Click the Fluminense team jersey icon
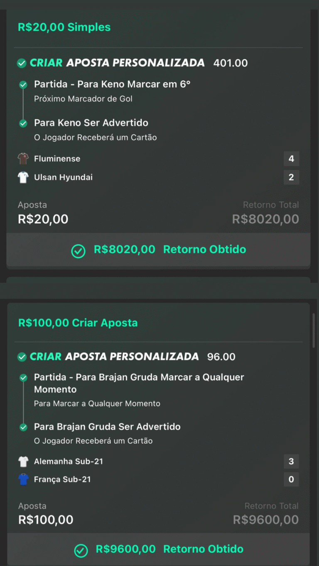 pos(23,158)
